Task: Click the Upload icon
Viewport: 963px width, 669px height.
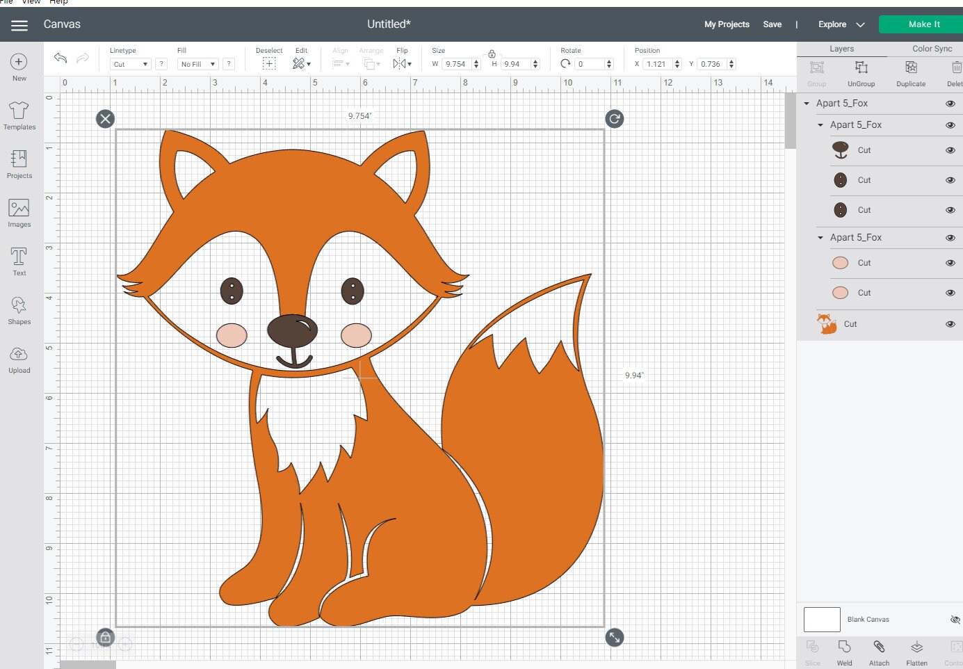Action: pyautogui.click(x=19, y=357)
